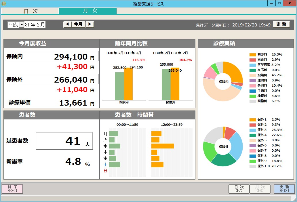Click the 新患率 value 4.8
The width and height of the screenshot is (297, 202).
pos(73,161)
